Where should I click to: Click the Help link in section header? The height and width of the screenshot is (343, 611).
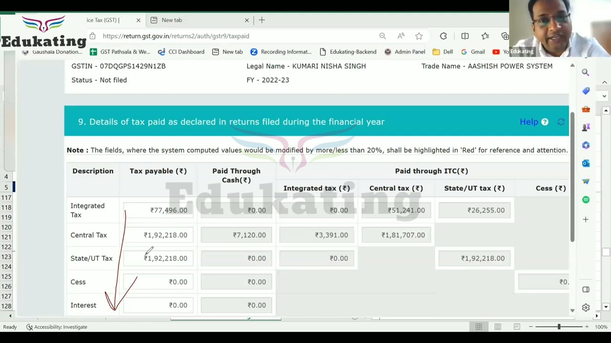point(528,122)
